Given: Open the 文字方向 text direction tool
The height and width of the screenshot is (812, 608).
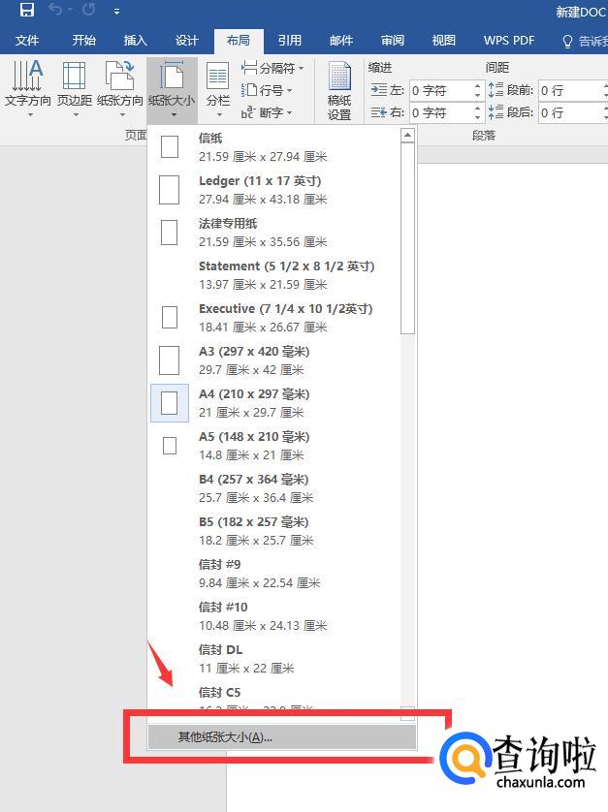Looking at the screenshot, I should (x=28, y=88).
